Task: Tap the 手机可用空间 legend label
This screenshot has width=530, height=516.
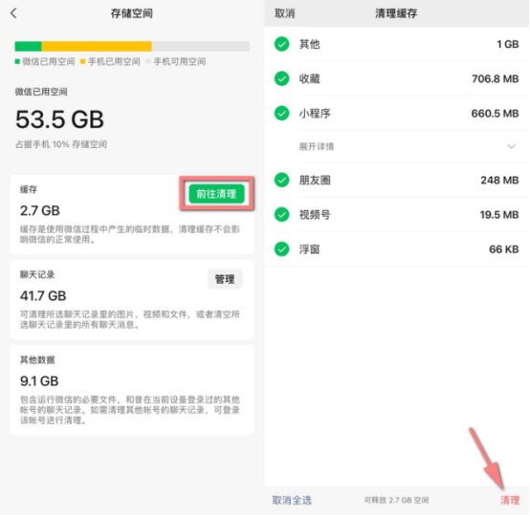Action: [x=180, y=61]
